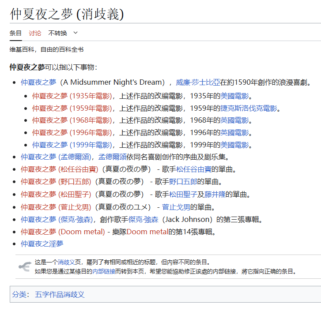Open the 五字作品消歧义 category link
The width and height of the screenshot is (321, 311).
click(x=60, y=294)
